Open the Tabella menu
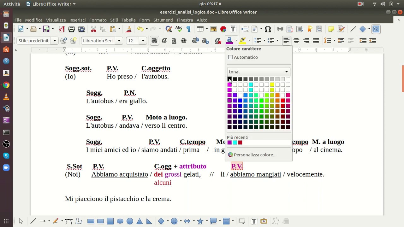 128,20
